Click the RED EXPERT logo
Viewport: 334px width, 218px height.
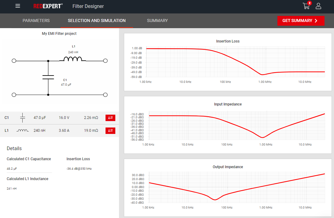[x=48, y=6]
